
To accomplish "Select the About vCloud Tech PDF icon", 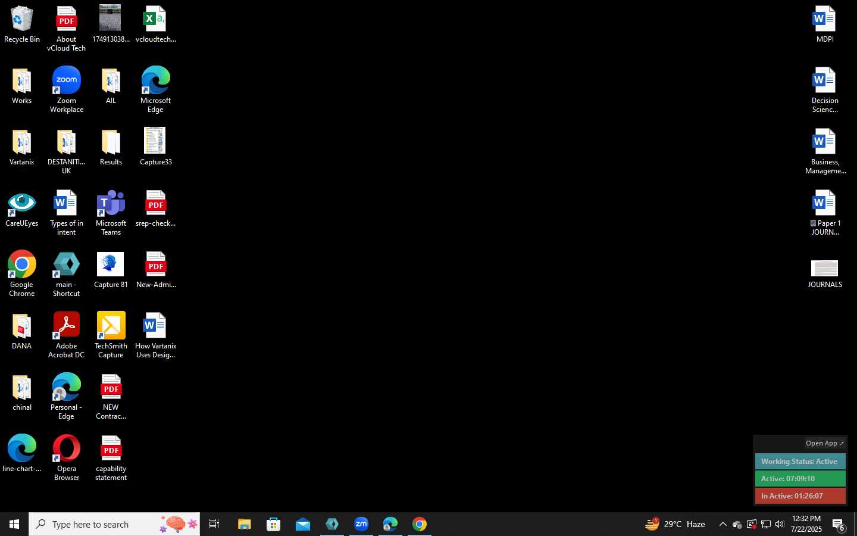I will tap(66, 29).
